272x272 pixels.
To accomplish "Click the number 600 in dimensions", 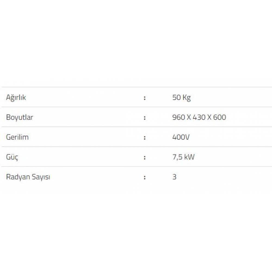I will [220, 117].
